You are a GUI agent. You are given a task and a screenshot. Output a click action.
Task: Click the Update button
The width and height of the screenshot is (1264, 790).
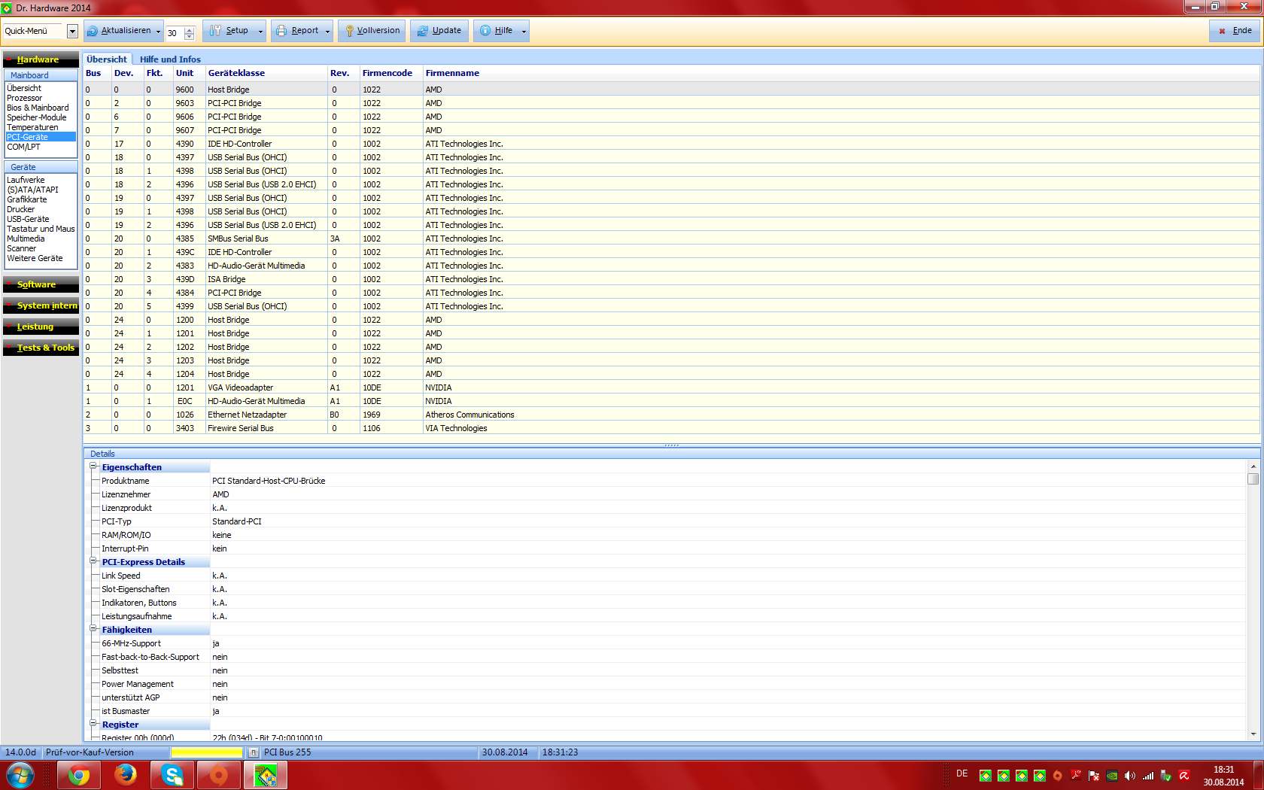(439, 31)
